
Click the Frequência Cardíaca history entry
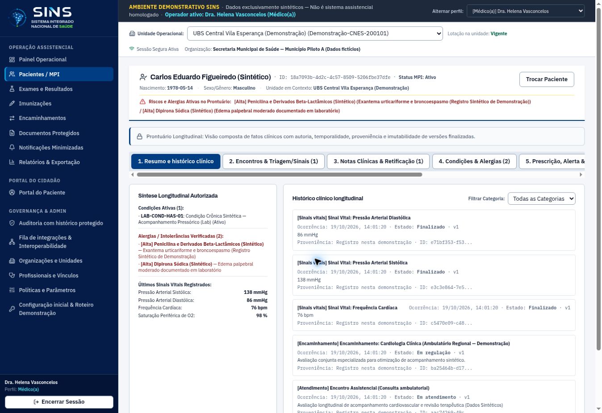point(434,315)
